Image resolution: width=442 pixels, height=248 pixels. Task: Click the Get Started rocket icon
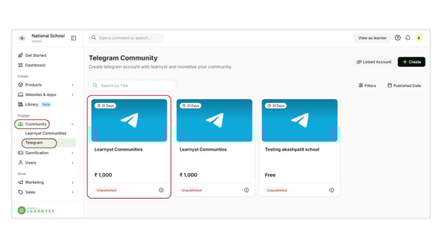(21, 55)
